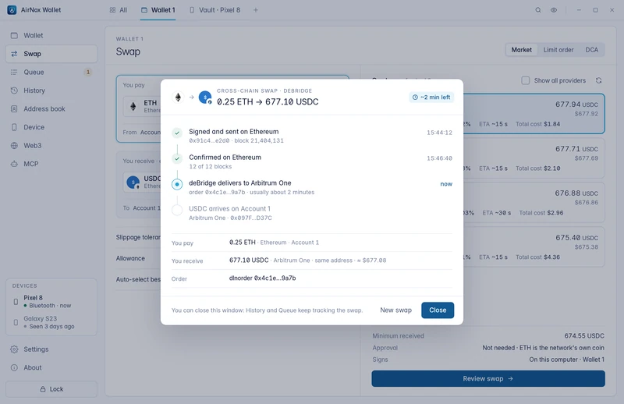
Task: Click the 0.25 ETH pay amount row
Action: 312,243
